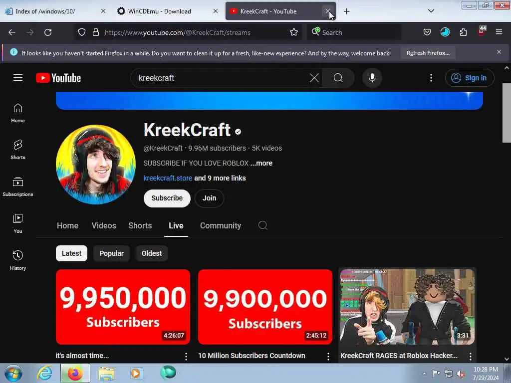The width and height of the screenshot is (511, 383).
Task: Click the YouTube logo
Action: [58, 78]
